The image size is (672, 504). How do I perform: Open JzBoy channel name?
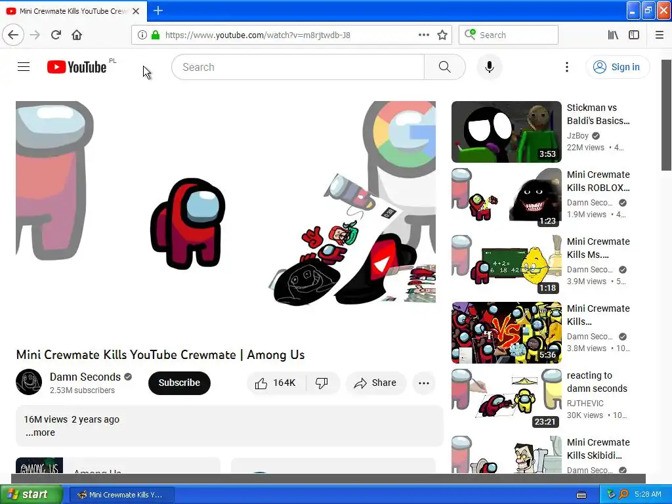coord(577,135)
